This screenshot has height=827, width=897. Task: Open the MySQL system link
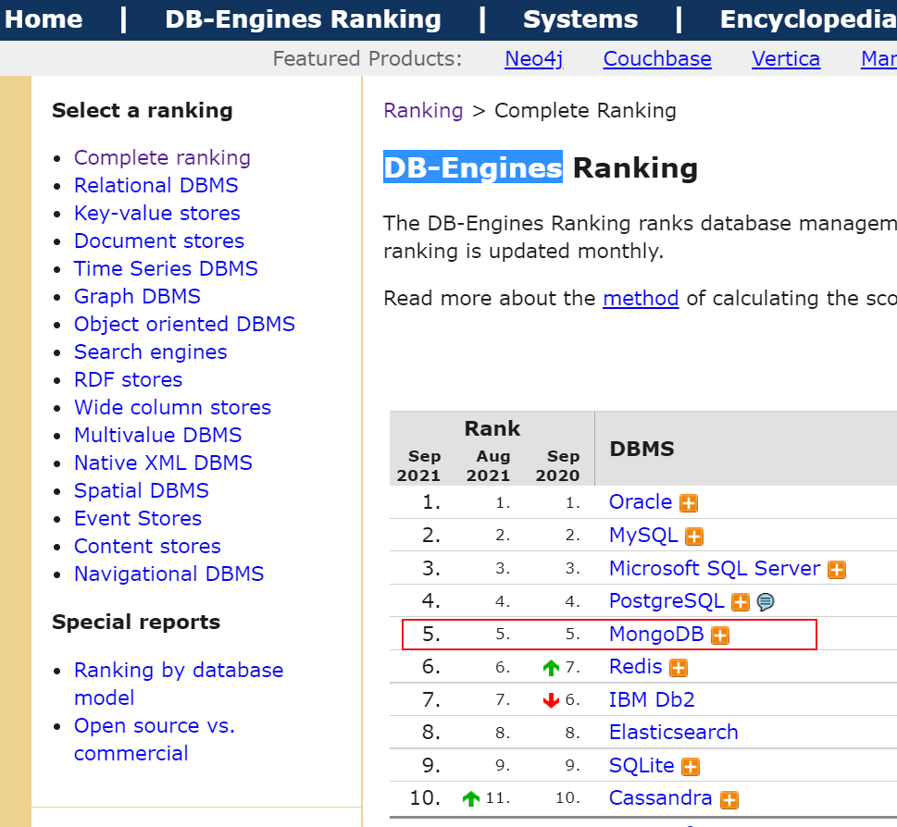click(643, 535)
